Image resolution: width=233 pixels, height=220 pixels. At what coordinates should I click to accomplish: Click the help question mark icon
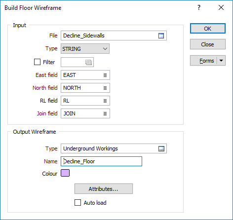(199, 7)
